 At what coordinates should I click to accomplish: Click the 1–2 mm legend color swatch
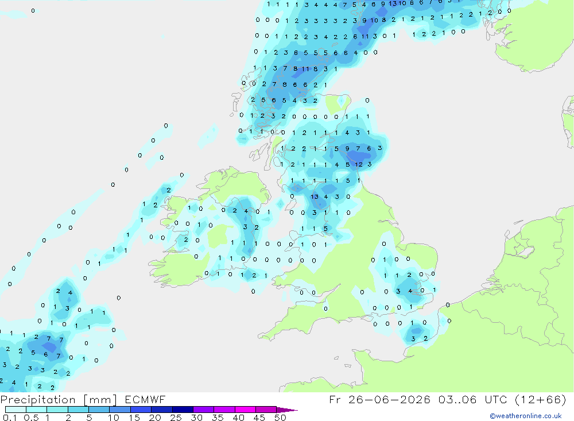[57, 410]
